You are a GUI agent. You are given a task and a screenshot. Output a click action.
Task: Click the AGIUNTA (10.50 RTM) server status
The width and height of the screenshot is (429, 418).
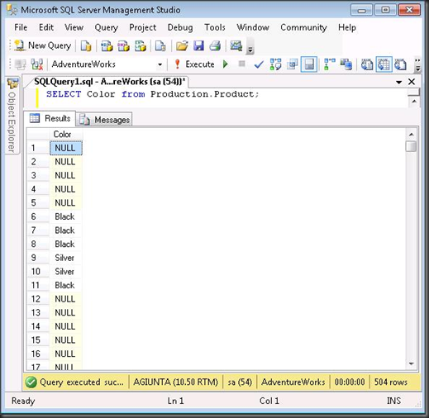(175, 382)
